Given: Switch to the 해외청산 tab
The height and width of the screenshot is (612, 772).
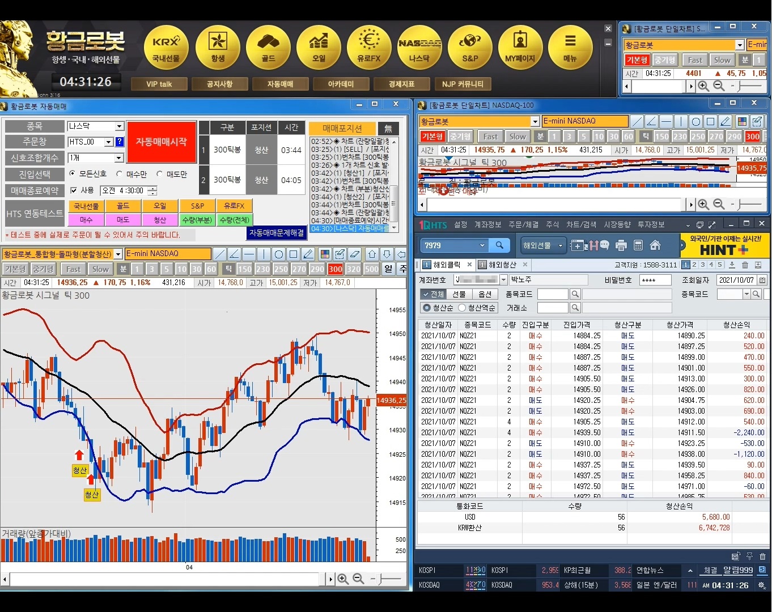Looking at the screenshot, I should [502, 265].
